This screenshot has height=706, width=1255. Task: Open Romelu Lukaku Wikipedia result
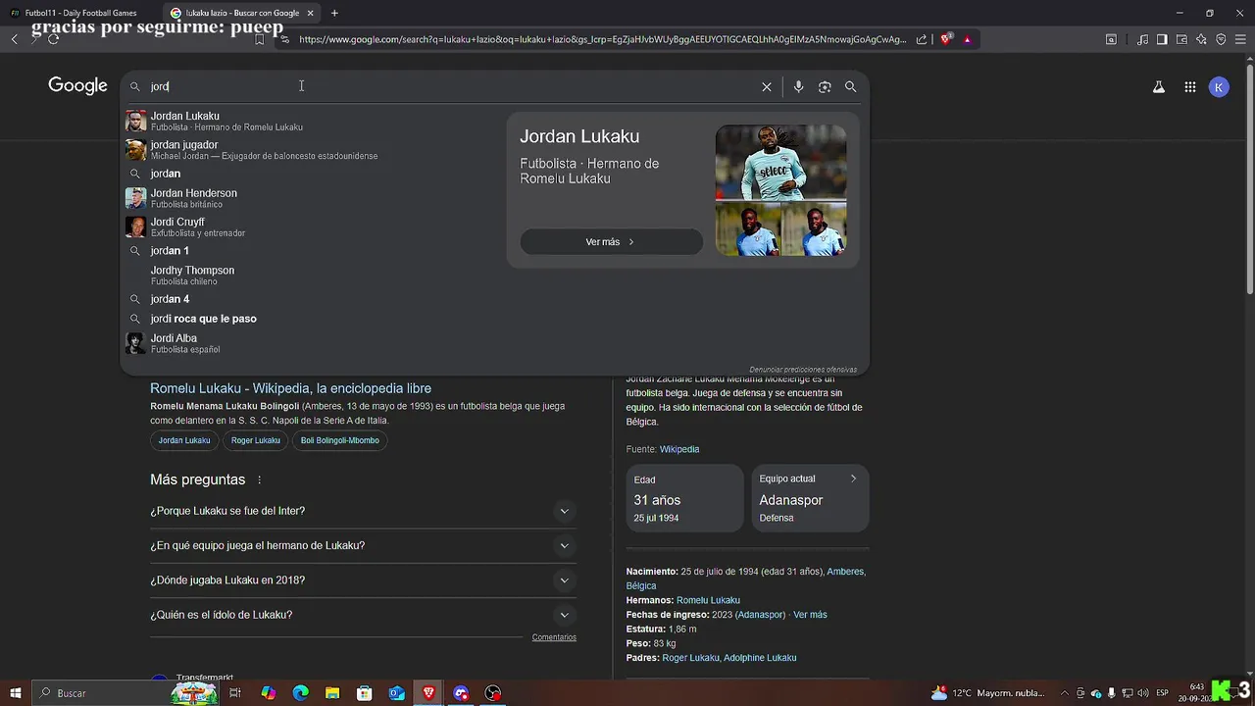tap(290, 388)
